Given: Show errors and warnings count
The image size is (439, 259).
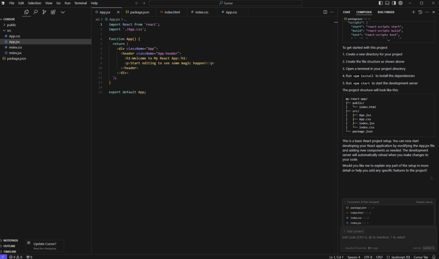Looking at the screenshot, I should (15, 257).
